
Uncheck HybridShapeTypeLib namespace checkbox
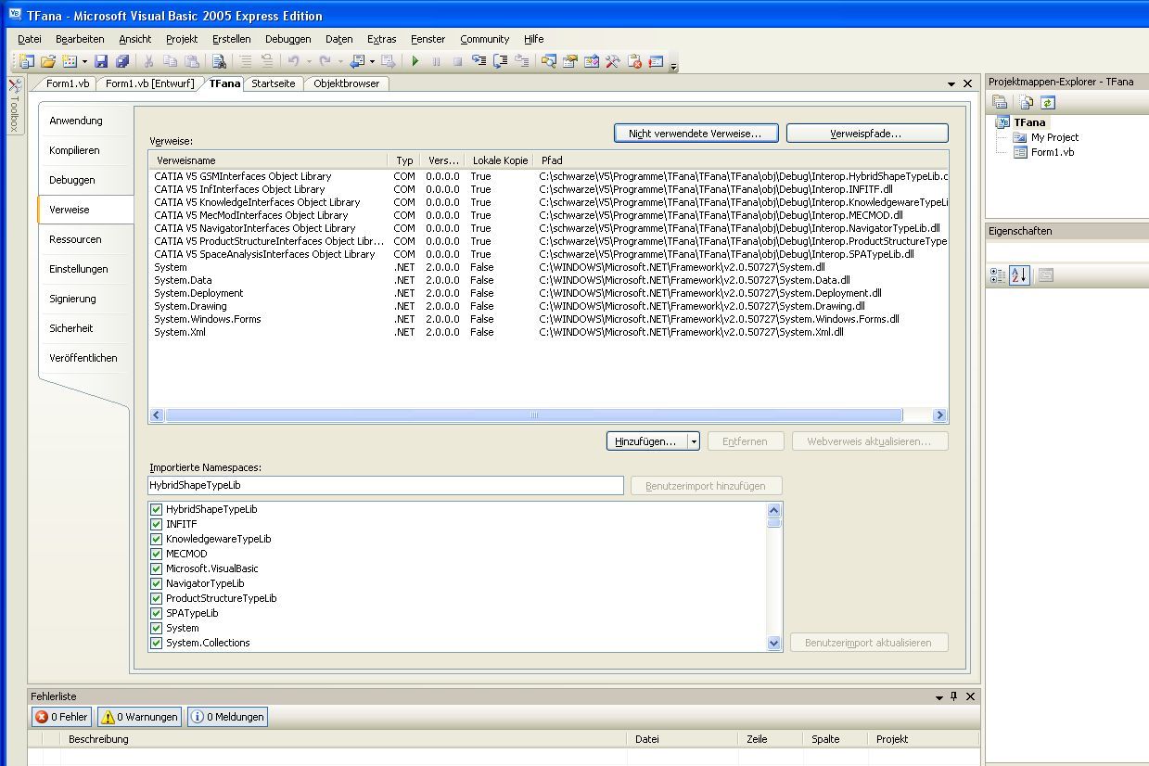[156, 509]
